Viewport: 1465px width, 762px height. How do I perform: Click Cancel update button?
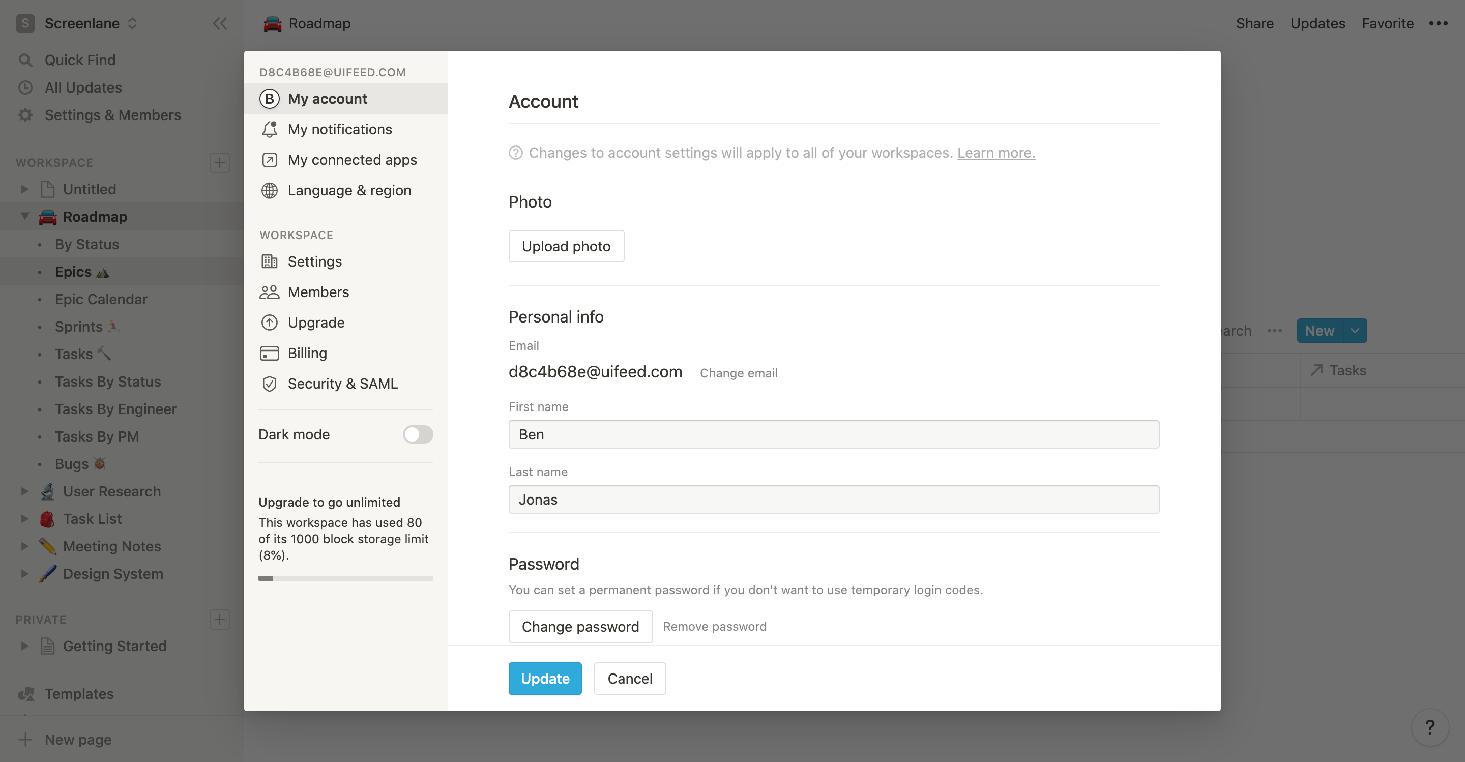click(630, 679)
